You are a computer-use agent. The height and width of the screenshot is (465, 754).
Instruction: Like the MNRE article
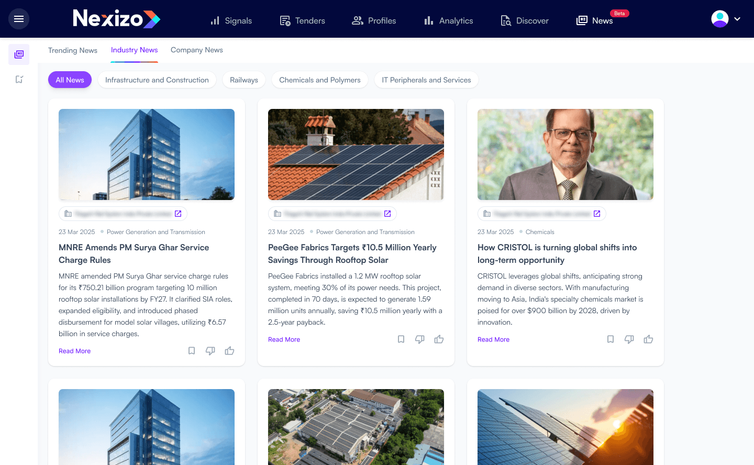229,351
